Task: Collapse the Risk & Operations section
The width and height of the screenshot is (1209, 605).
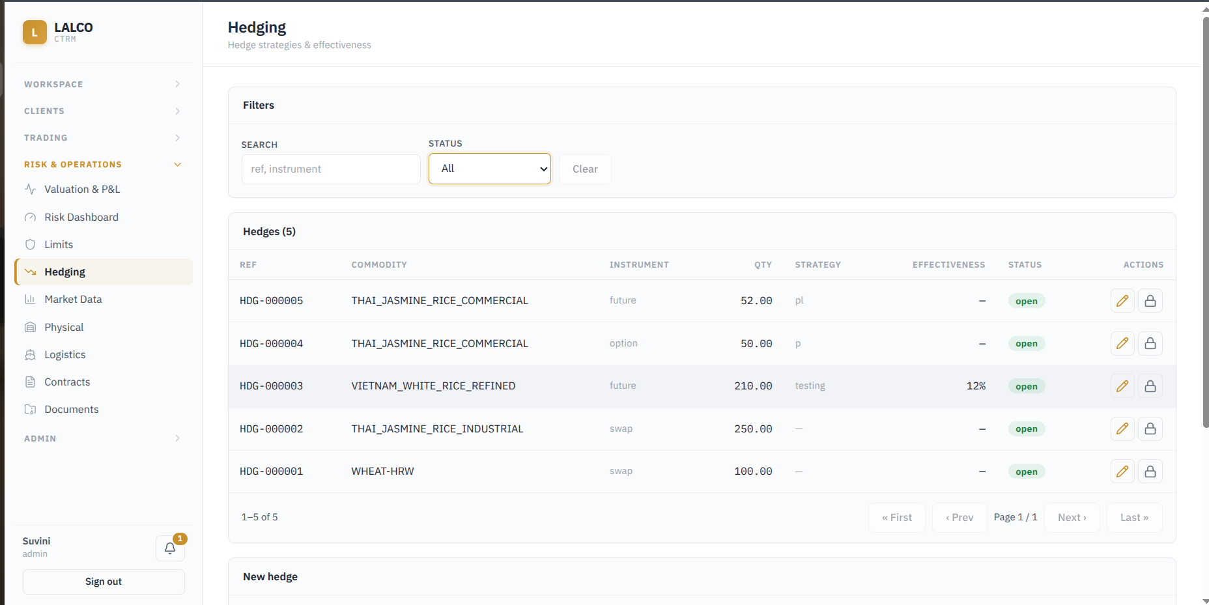Action: coord(103,164)
